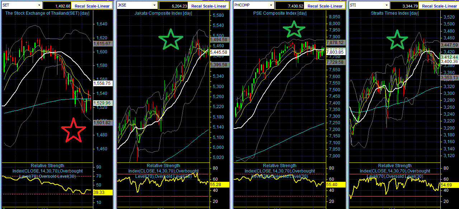Click the PHCOMP RSI value 55.40
Screen dimensions: 459x209
click(336, 184)
